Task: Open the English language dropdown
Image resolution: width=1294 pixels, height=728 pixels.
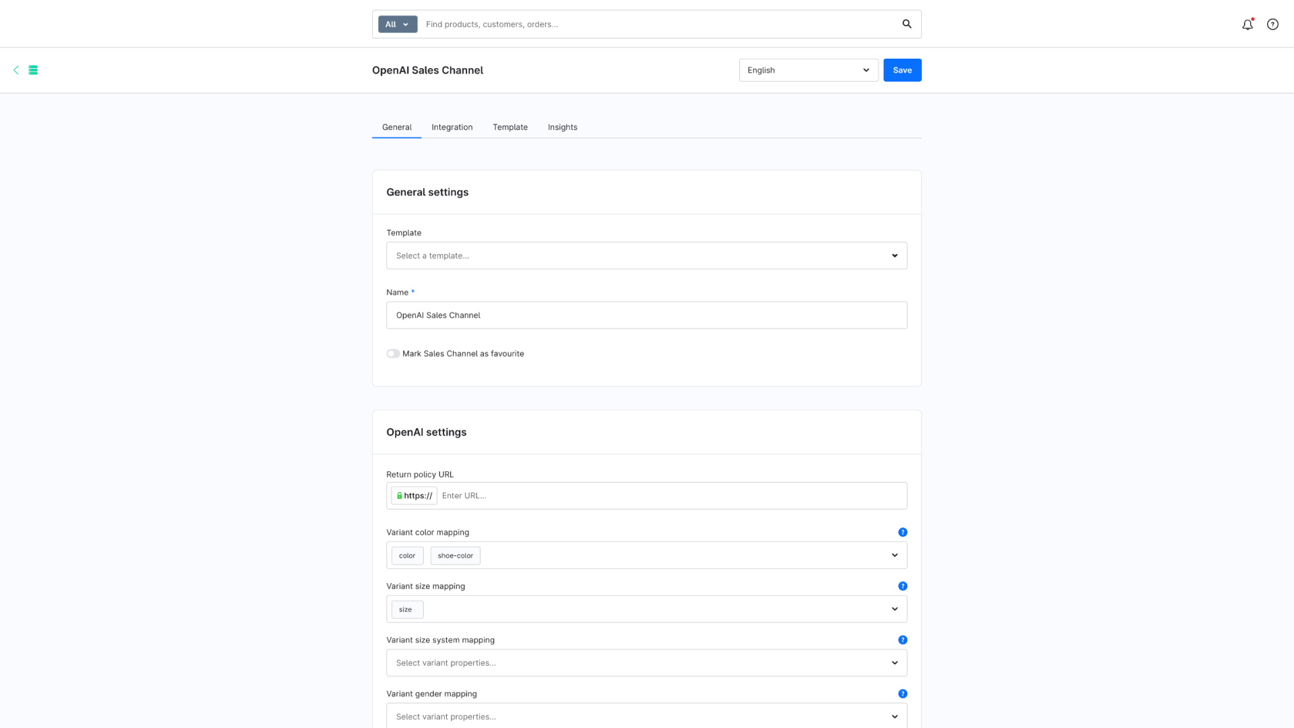Action: [808, 70]
